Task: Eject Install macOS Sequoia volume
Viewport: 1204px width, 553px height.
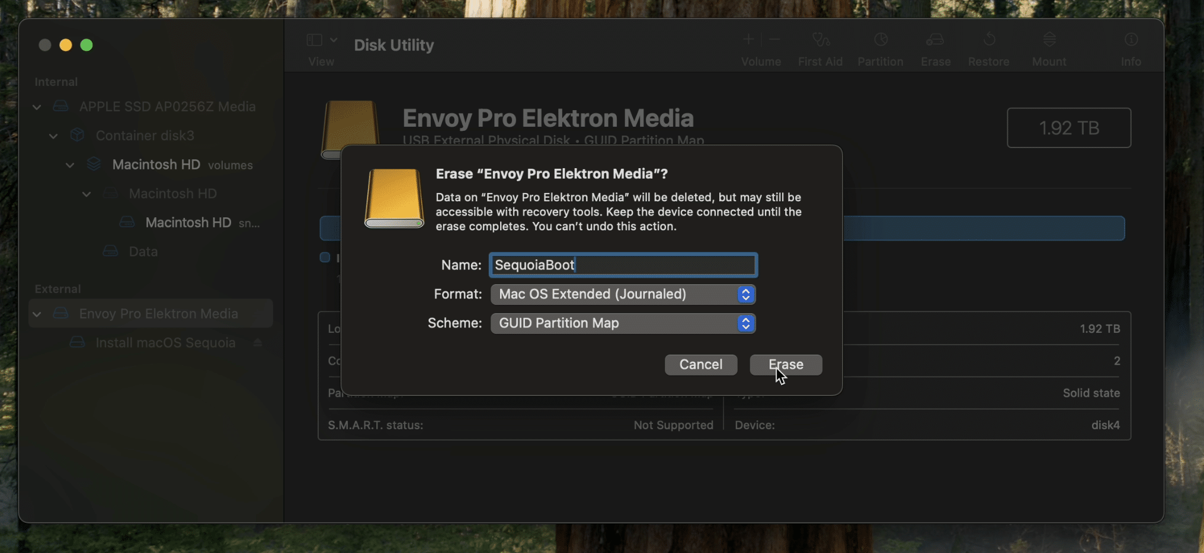Action: (x=258, y=343)
